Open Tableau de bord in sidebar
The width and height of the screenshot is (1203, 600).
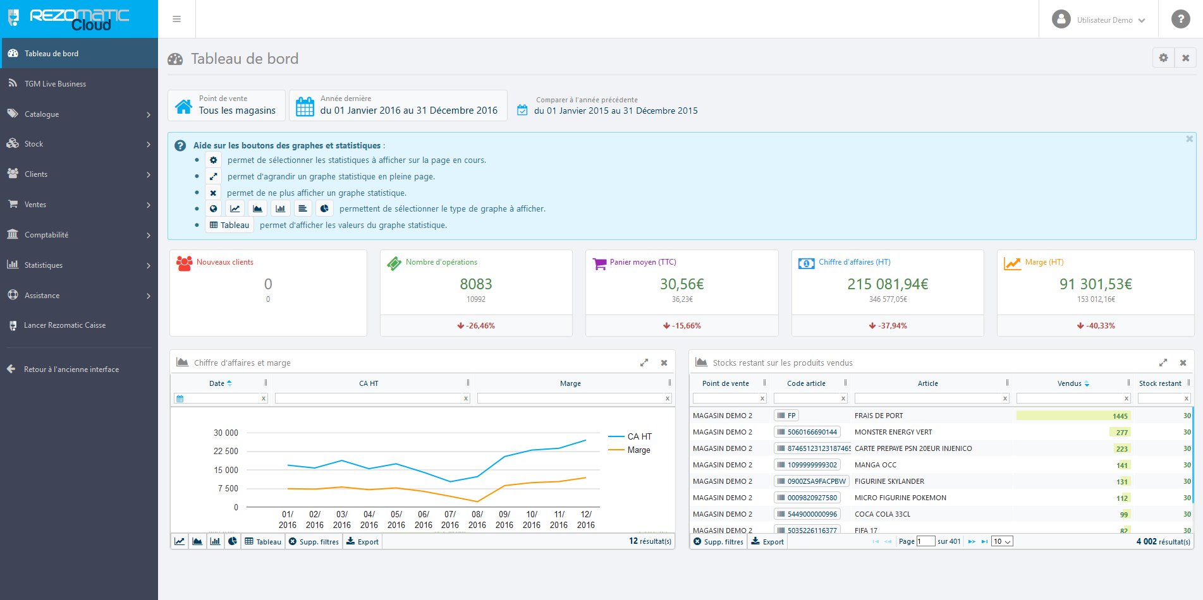pyautogui.click(x=79, y=54)
